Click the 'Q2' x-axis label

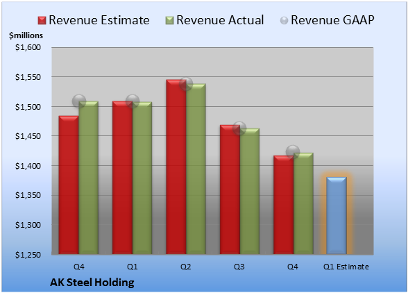click(186, 267)
